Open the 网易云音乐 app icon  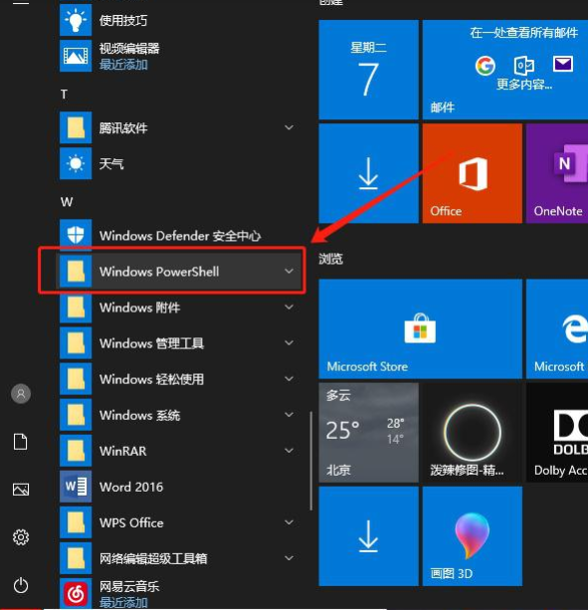(76, 594)
